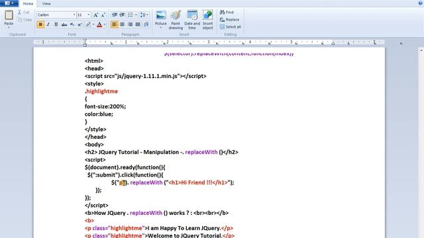Open the list style dropdown arrow

pos(136,15)
